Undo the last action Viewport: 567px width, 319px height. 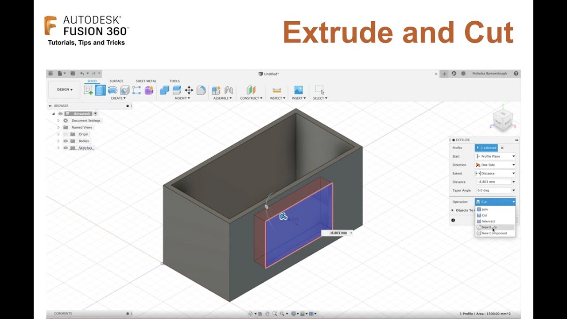[82, 74]
